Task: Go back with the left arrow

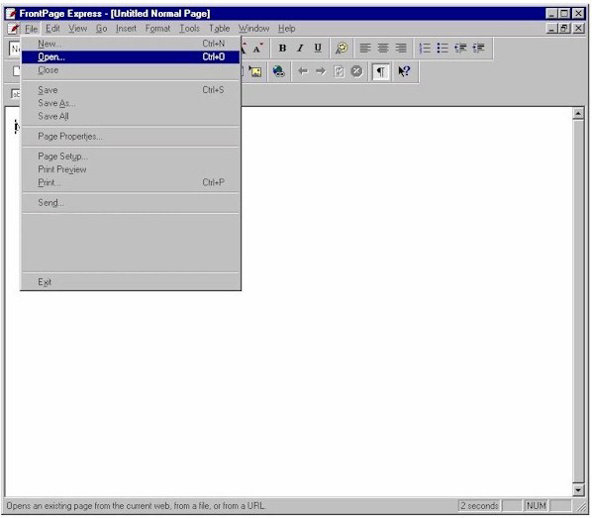Action: pyautogui.click(x=303, y=71)
